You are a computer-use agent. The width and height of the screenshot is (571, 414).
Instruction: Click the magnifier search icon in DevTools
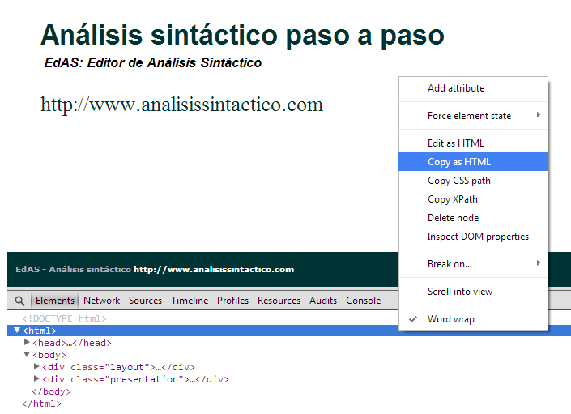[x=19, y=301]
